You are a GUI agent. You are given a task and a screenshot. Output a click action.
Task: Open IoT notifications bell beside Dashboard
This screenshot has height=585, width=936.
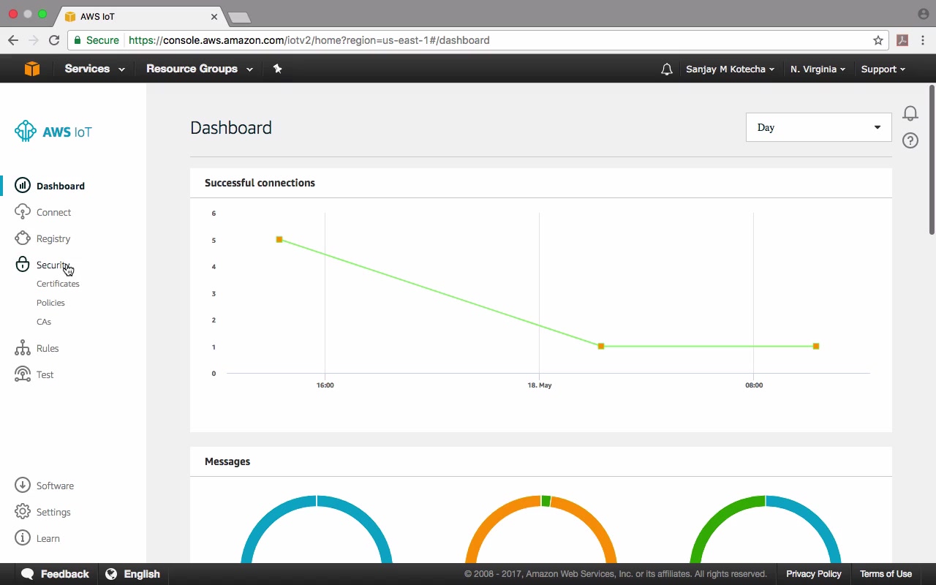(x=910, y=113)
